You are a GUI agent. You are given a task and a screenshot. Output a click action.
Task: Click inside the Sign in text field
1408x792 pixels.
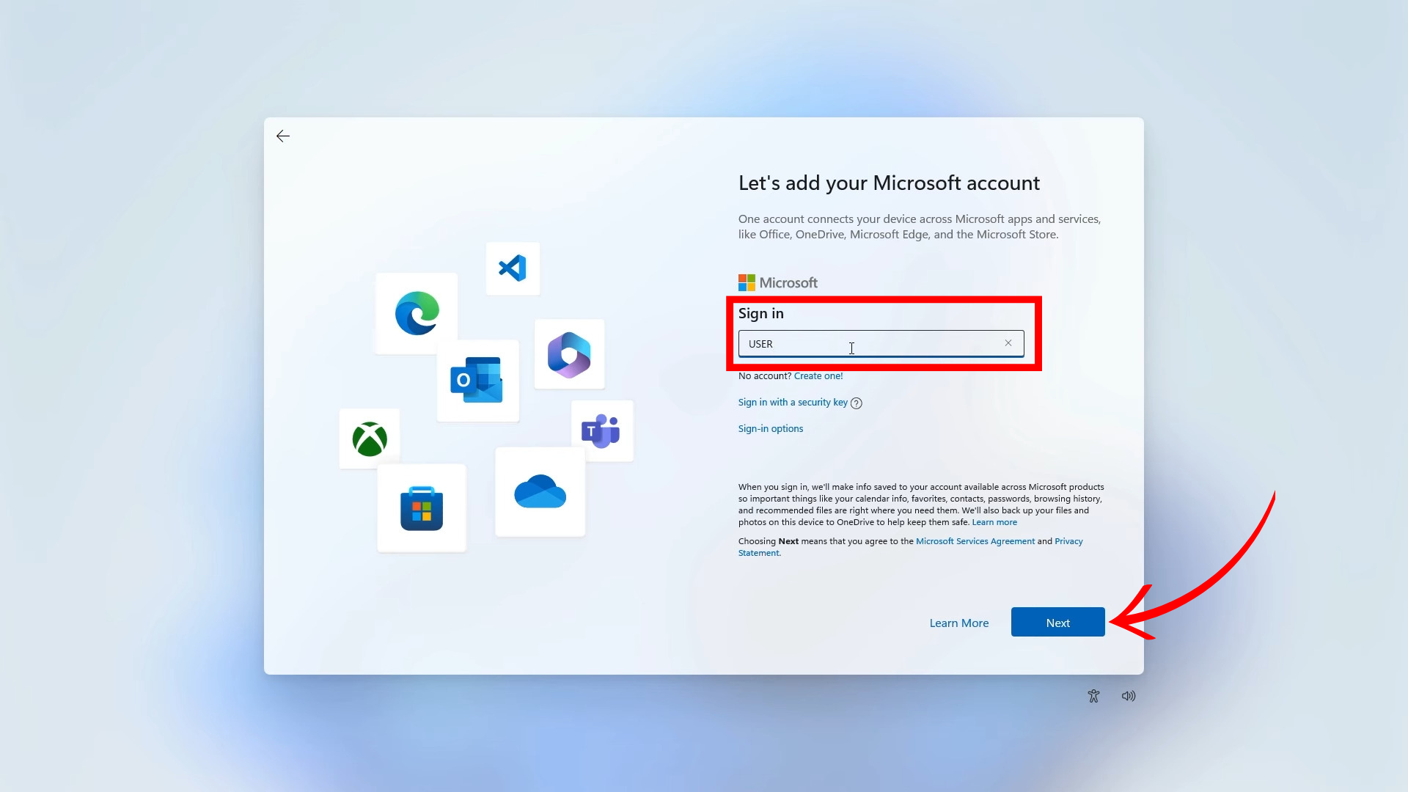pyautogui.click(x=873, y=344)
